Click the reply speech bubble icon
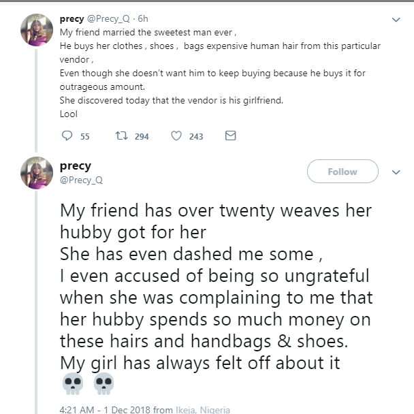This screenshot has width=414, height=414. tap(67, 136)
